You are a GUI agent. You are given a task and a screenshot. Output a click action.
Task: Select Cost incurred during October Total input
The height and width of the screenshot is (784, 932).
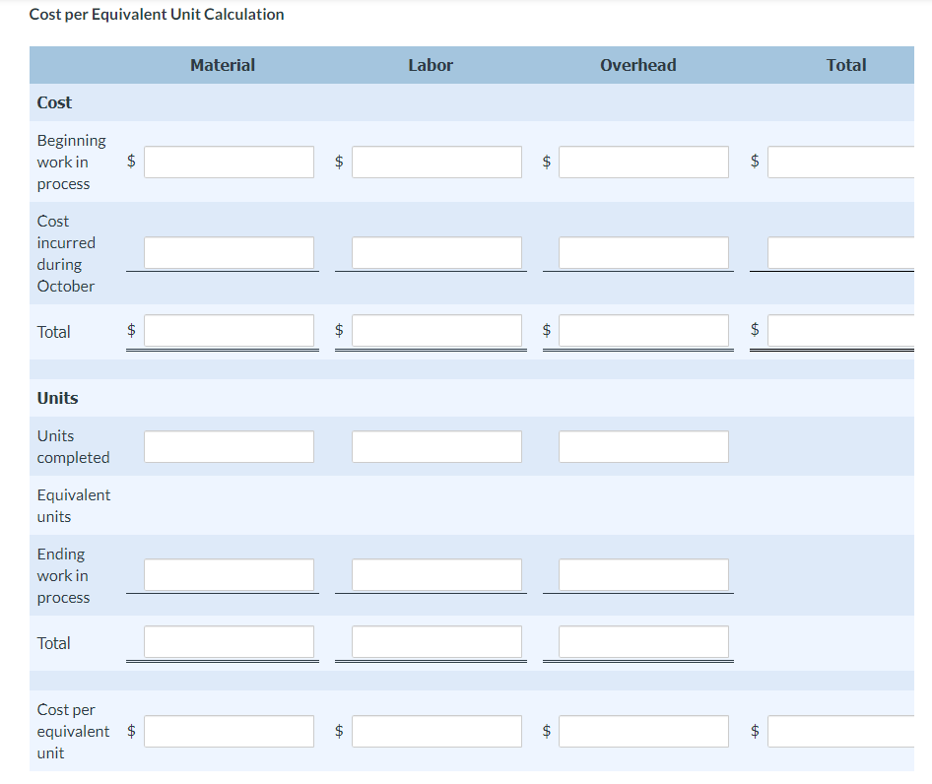(841, 252)
